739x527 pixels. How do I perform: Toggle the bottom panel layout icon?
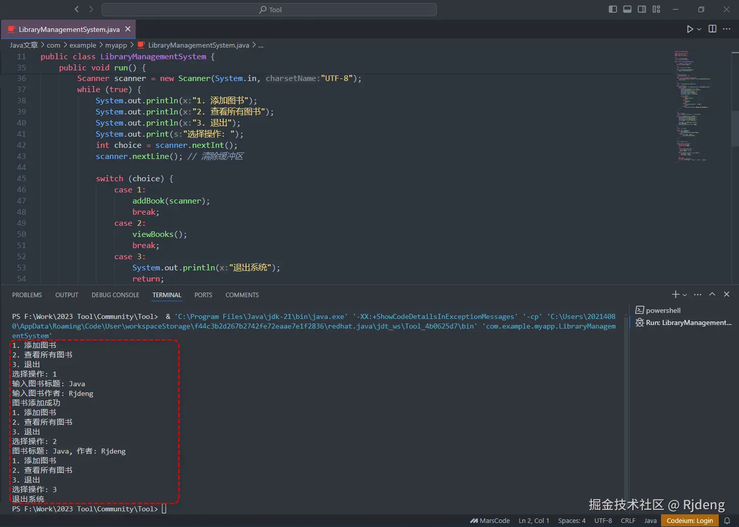pyautogui.click(x=627, y=9)
